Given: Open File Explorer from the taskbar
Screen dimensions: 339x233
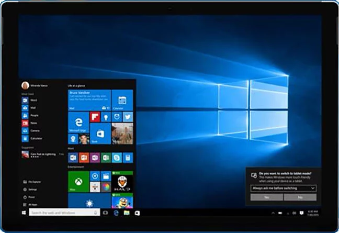Looking at the screenshot, I should (x=127, y=213).
